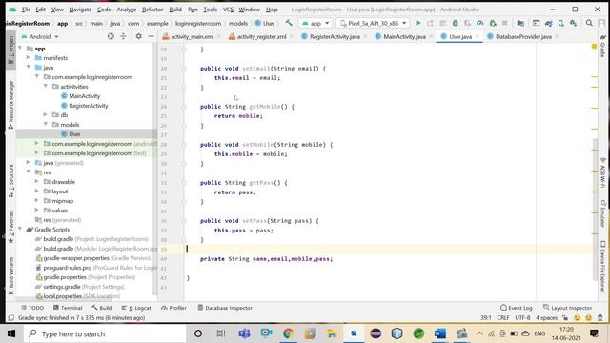Viewport: 610px width, 343px height.
Task: Open the Search Everywhere magnifier icon
Action: click(x=589, y=23)
